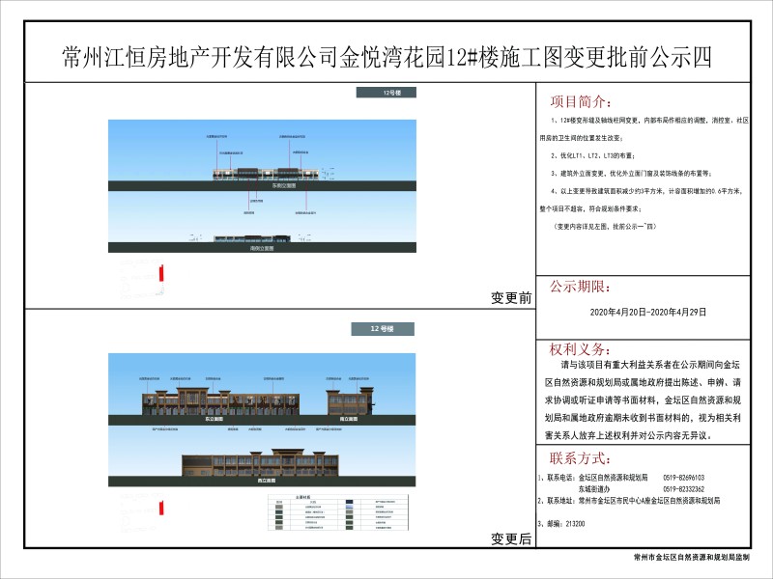Click the 东城街道办 contact entry
This screenshot has width=773, height=579.
point(594,489)
